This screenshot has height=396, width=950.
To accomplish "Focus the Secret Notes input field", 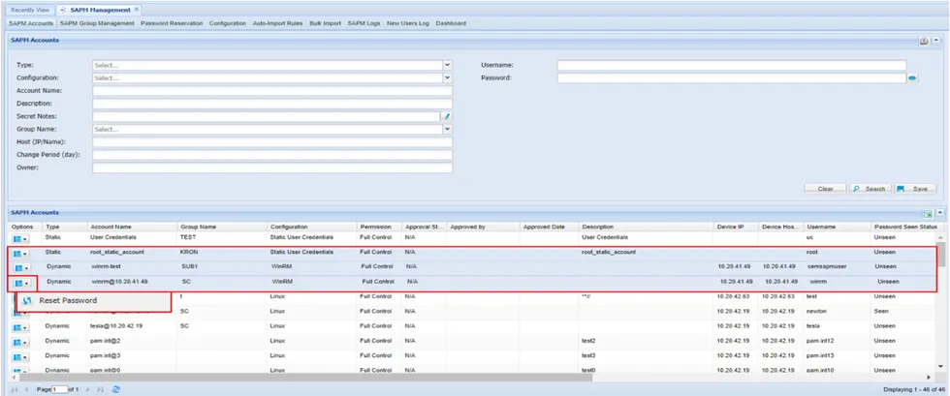I will coord(267,116).
